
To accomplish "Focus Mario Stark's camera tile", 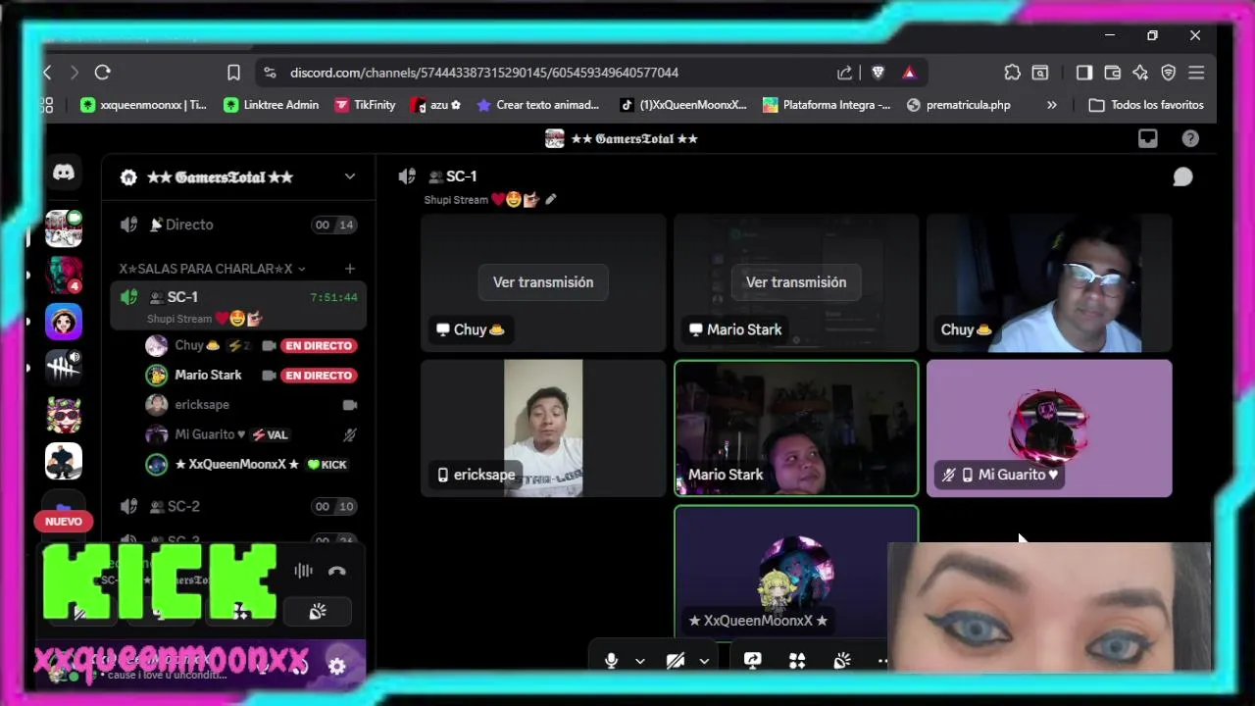I will pyautogui.click(x=796, y=429).
